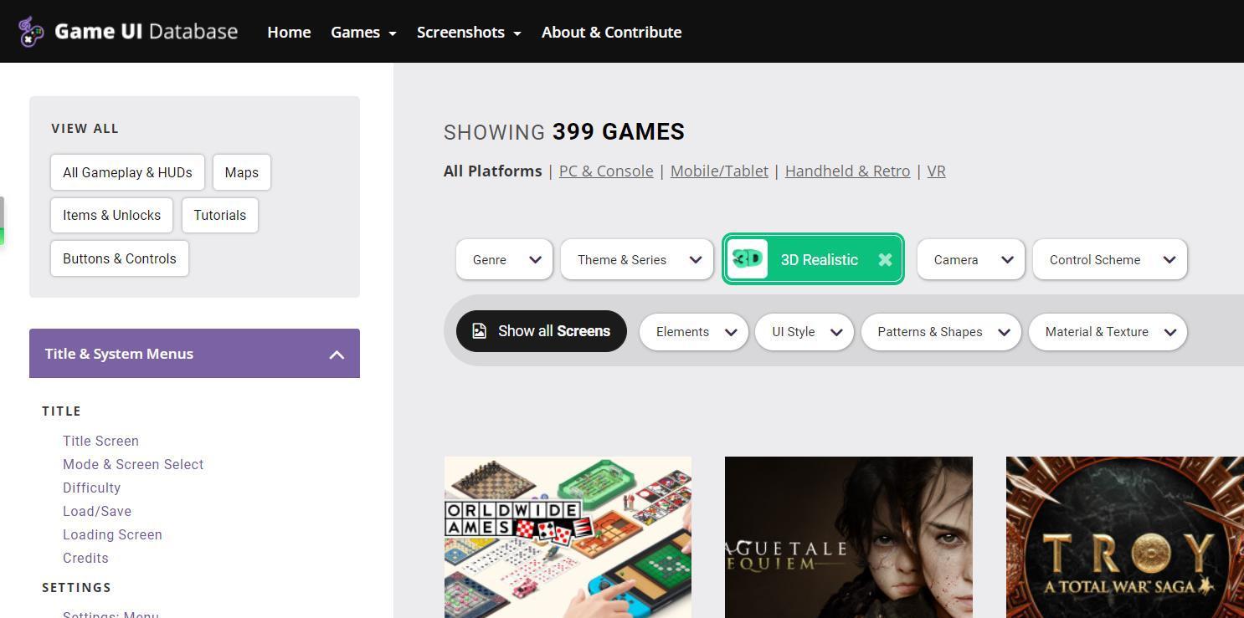Open the Credits category link
Screen dimensions: 1244x618
click(85, 558)
